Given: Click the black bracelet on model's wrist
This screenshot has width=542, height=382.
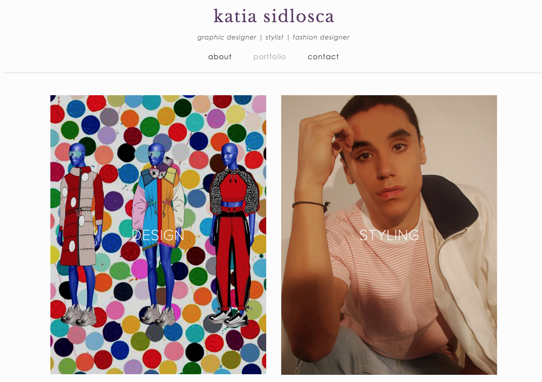Looking at the screenshot, I should tap(310, 204).
